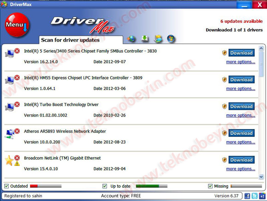This screenshot has height=201, width=267.
Task: Click 'Version 6.37' status text
Action: (226, 196)
